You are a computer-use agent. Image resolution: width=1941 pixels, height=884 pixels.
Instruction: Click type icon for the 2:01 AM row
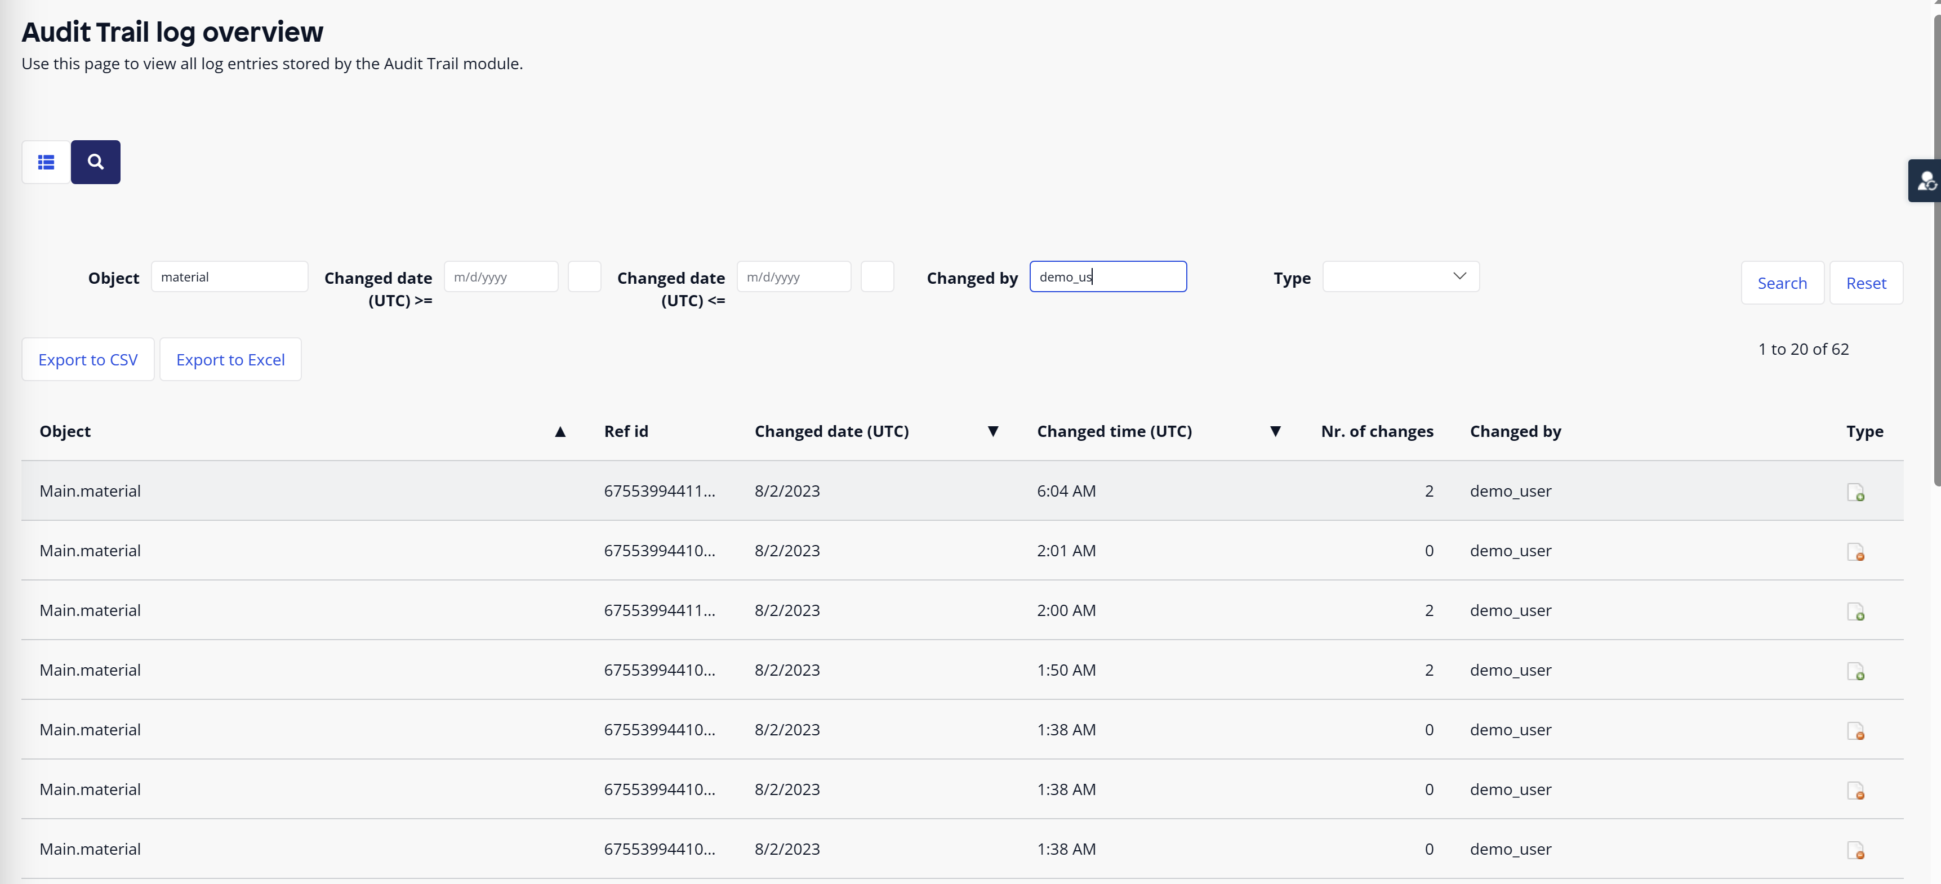[x=1855, y=552]
